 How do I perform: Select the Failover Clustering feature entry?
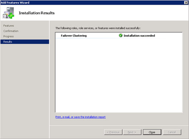click(74, 36)
